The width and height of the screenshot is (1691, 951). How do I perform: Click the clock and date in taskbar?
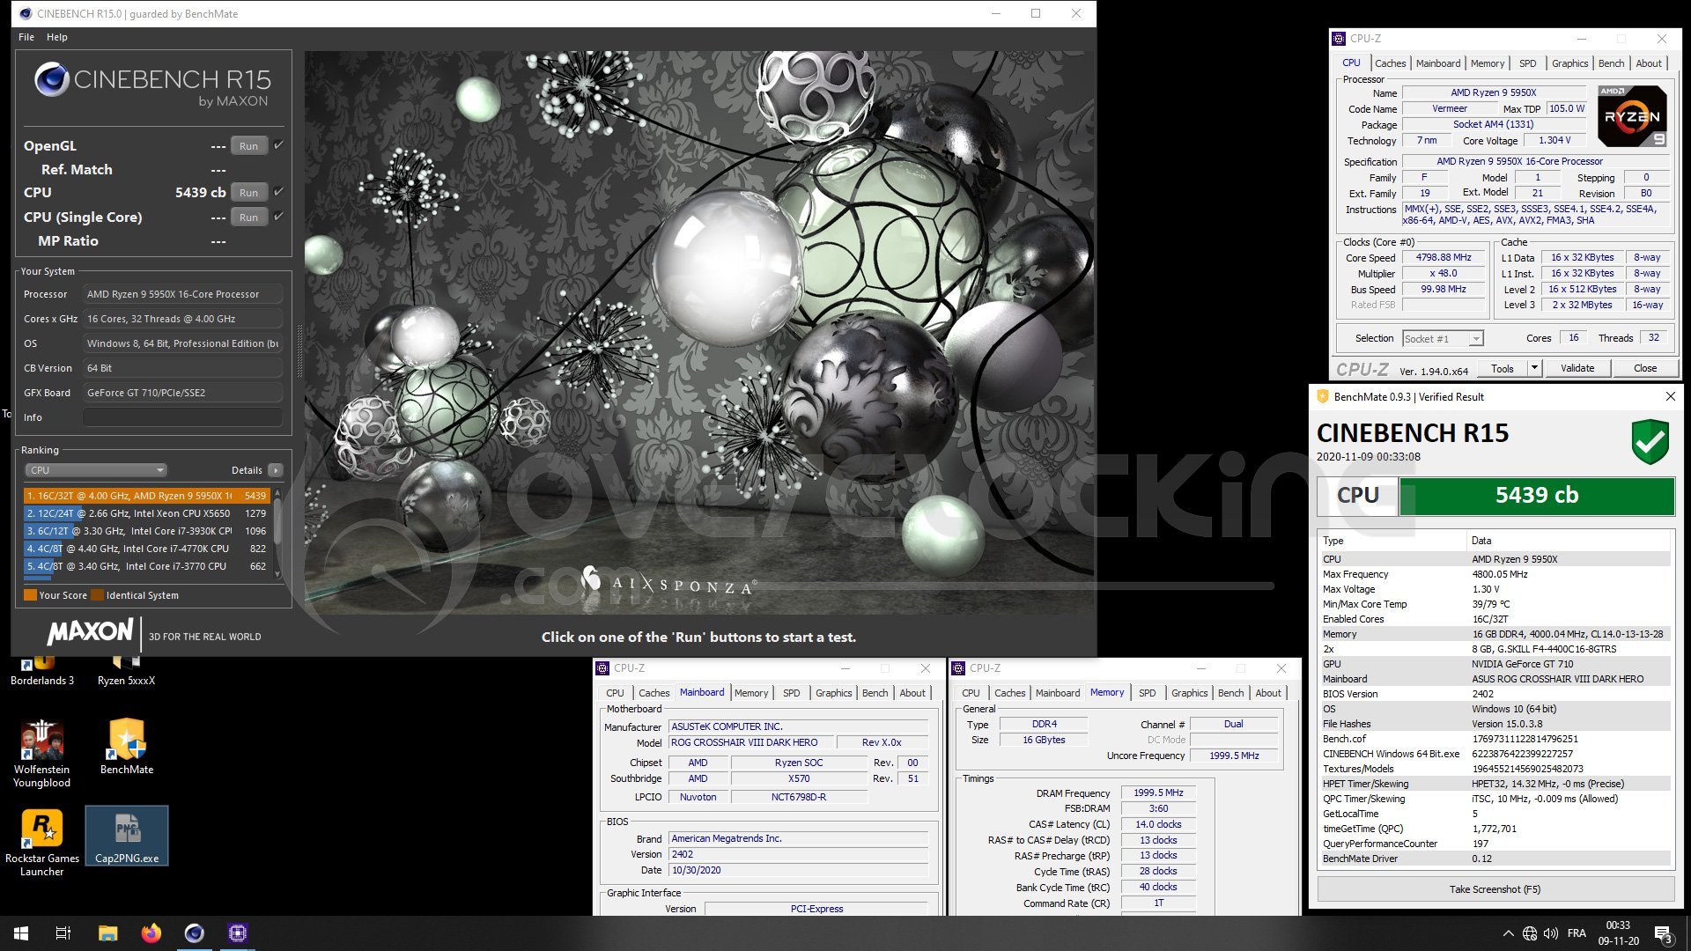[1618, 933]
